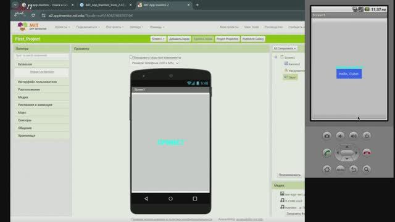Expand the Сенсоры palette section
This screenshot has width=395, height=222.
click(42, 120)
